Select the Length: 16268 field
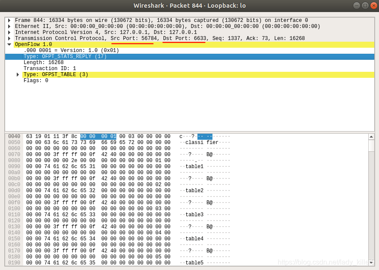This screenshot has width=379, height=270. [x=43, y=62]
